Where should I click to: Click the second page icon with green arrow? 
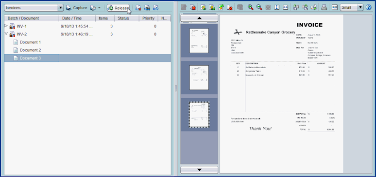pyautogui.click(x=212, y=7)
